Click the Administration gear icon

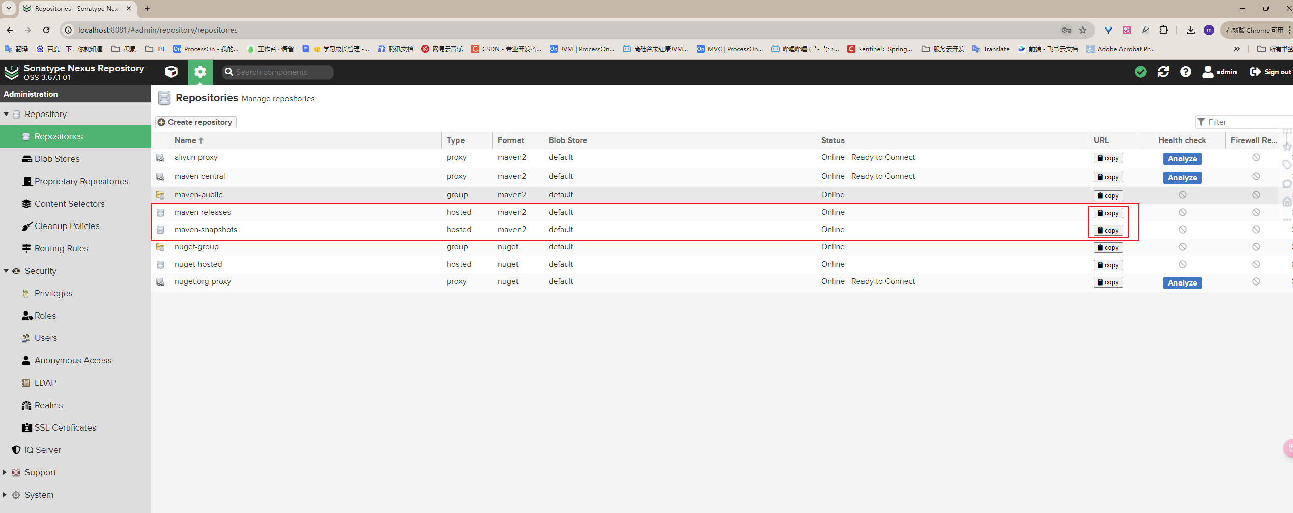click(200, 72)
